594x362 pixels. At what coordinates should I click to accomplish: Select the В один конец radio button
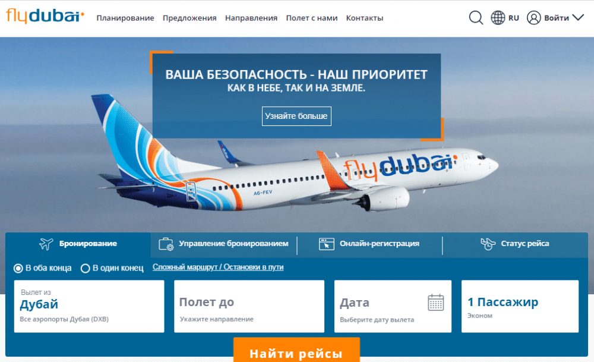tap(85, 268)
